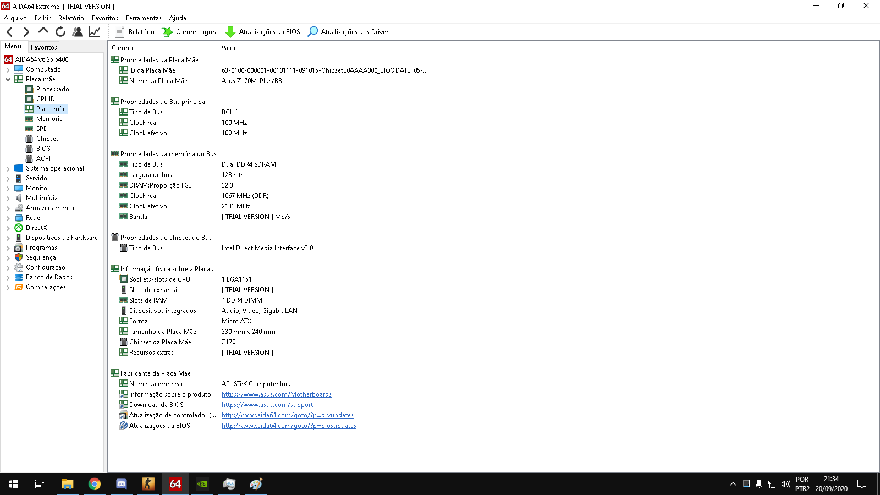Open Discord from taskbar

(x=121, y=484)
